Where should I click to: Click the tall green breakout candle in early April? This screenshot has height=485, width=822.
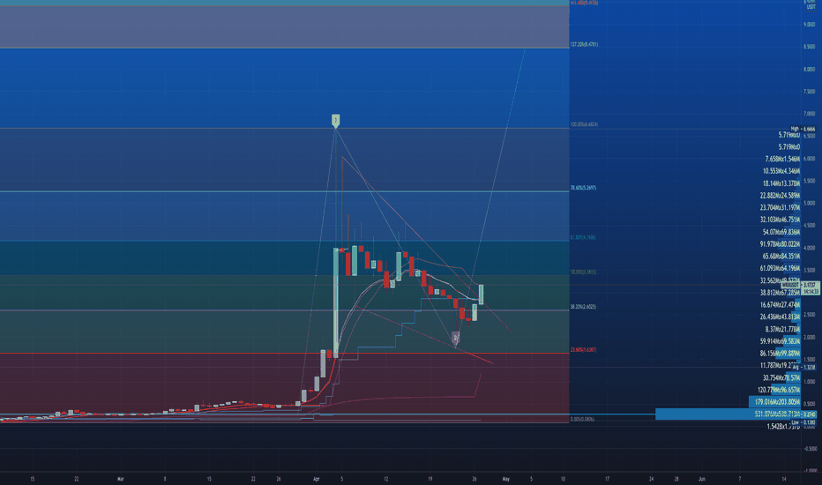tap(335, 302)
